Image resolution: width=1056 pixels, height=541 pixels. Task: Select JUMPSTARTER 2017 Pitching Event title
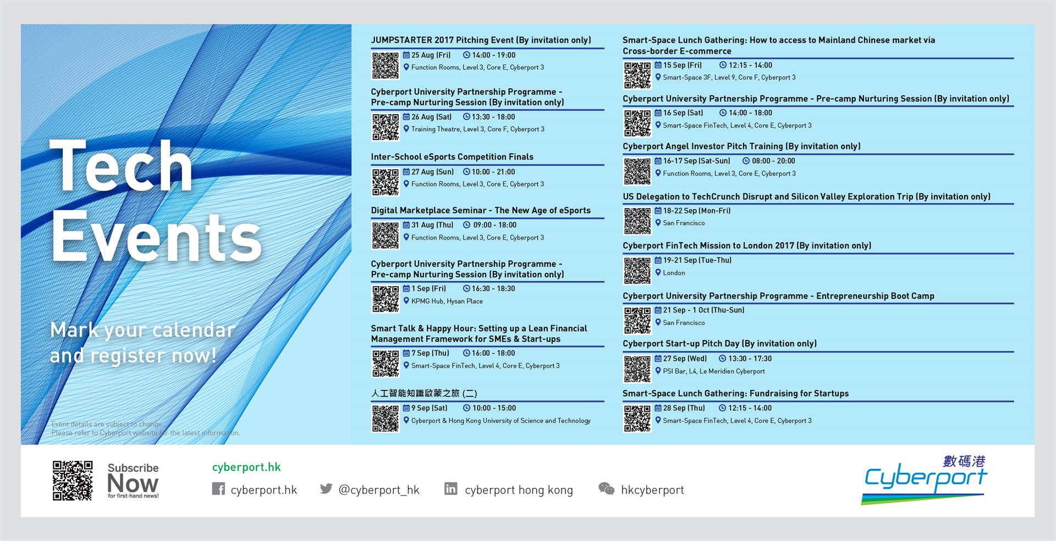pyautogui.click(x=481, y=40)
